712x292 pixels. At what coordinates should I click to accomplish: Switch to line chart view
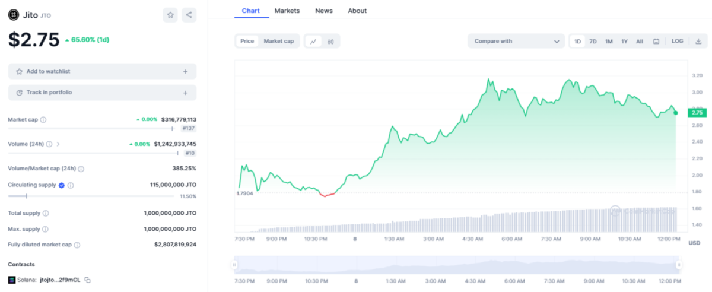[x=313, y=41]
